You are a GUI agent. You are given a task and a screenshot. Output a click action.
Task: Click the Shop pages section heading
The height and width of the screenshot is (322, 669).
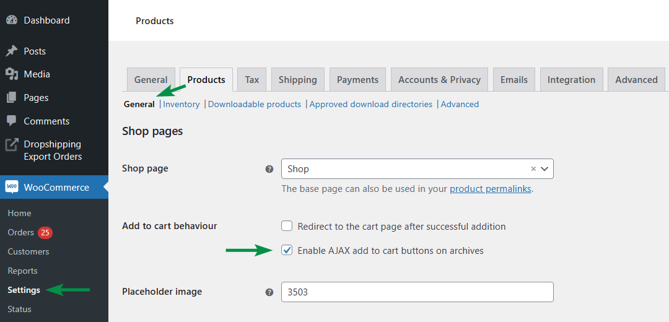152,131
